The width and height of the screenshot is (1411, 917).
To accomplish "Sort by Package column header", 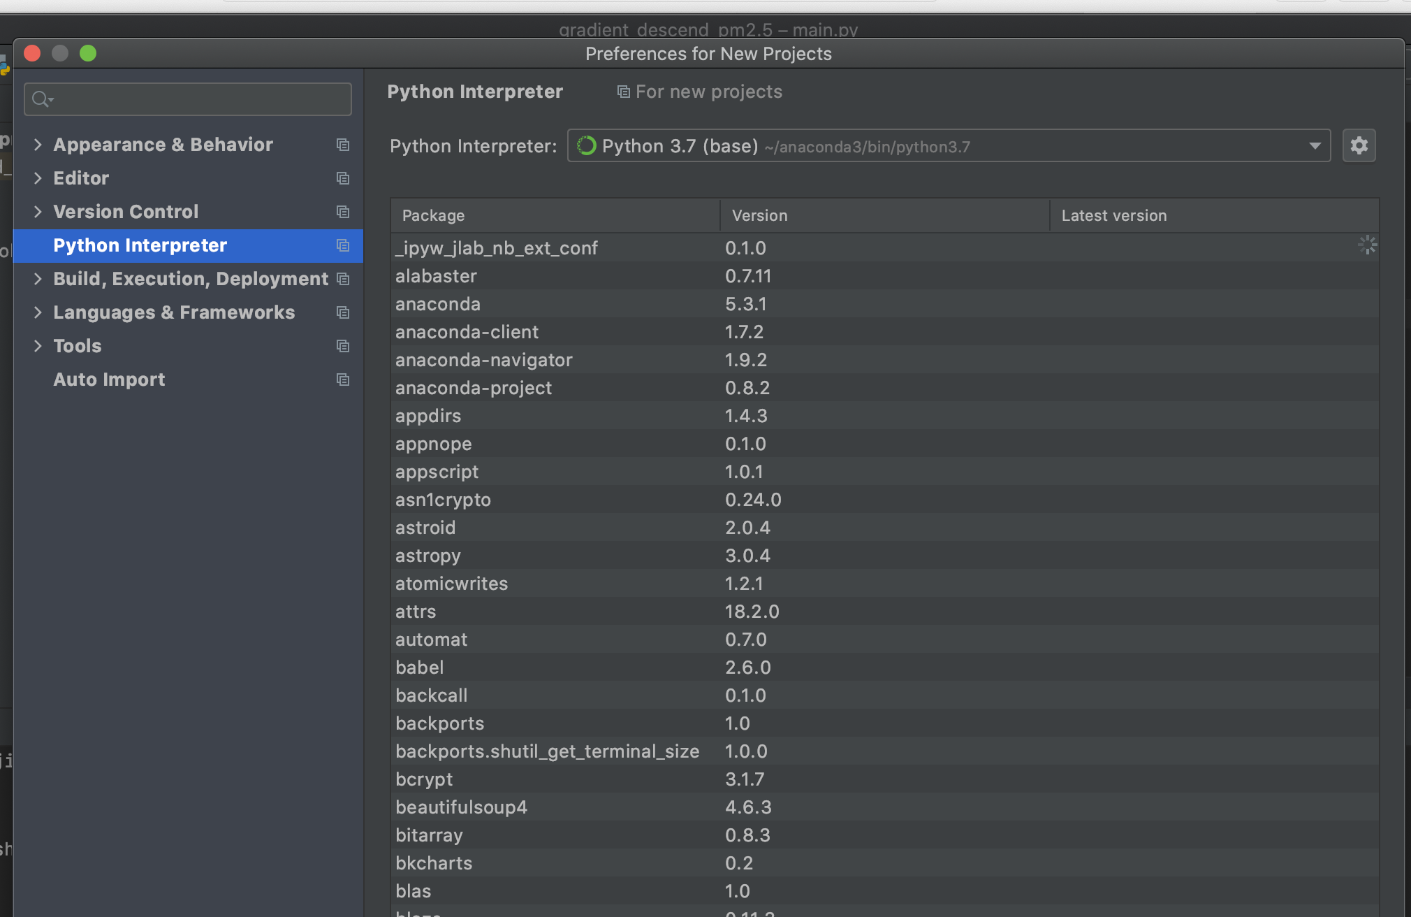I will tap(433, 215).
